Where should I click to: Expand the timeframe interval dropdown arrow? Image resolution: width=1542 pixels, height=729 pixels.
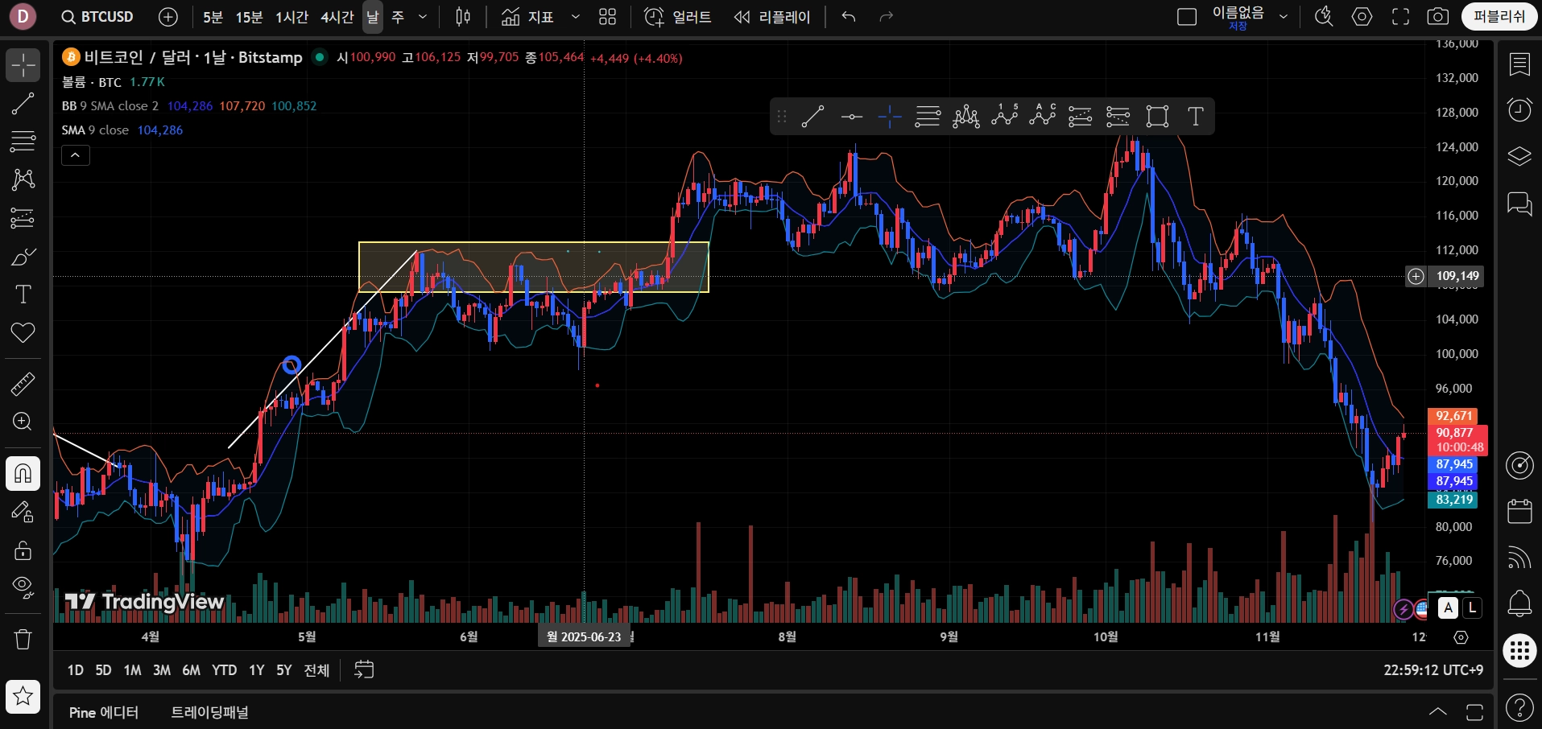point(423,17)
